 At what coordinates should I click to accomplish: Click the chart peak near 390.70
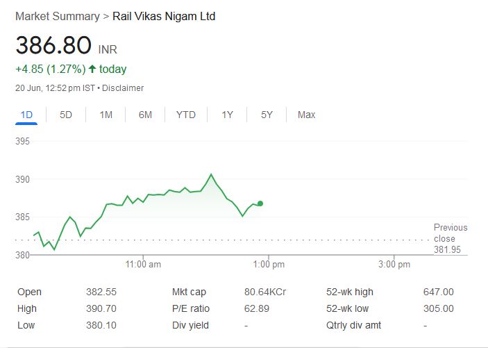tap(211, 174)
